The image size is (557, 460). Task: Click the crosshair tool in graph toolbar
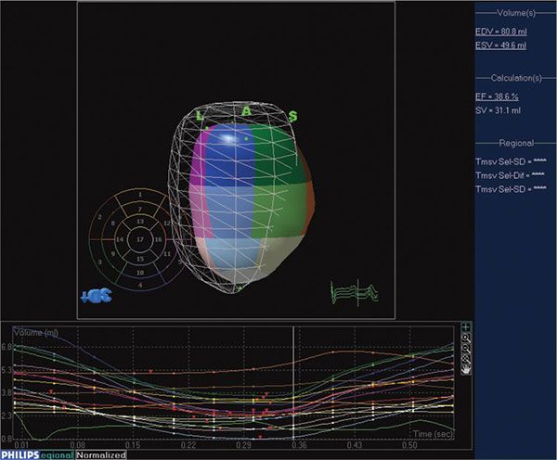click(x=467, y=326)
